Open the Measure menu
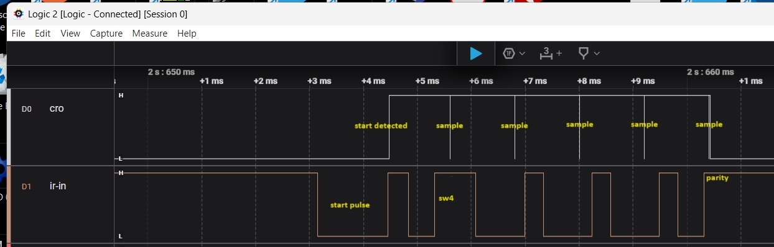 point(149,34)
